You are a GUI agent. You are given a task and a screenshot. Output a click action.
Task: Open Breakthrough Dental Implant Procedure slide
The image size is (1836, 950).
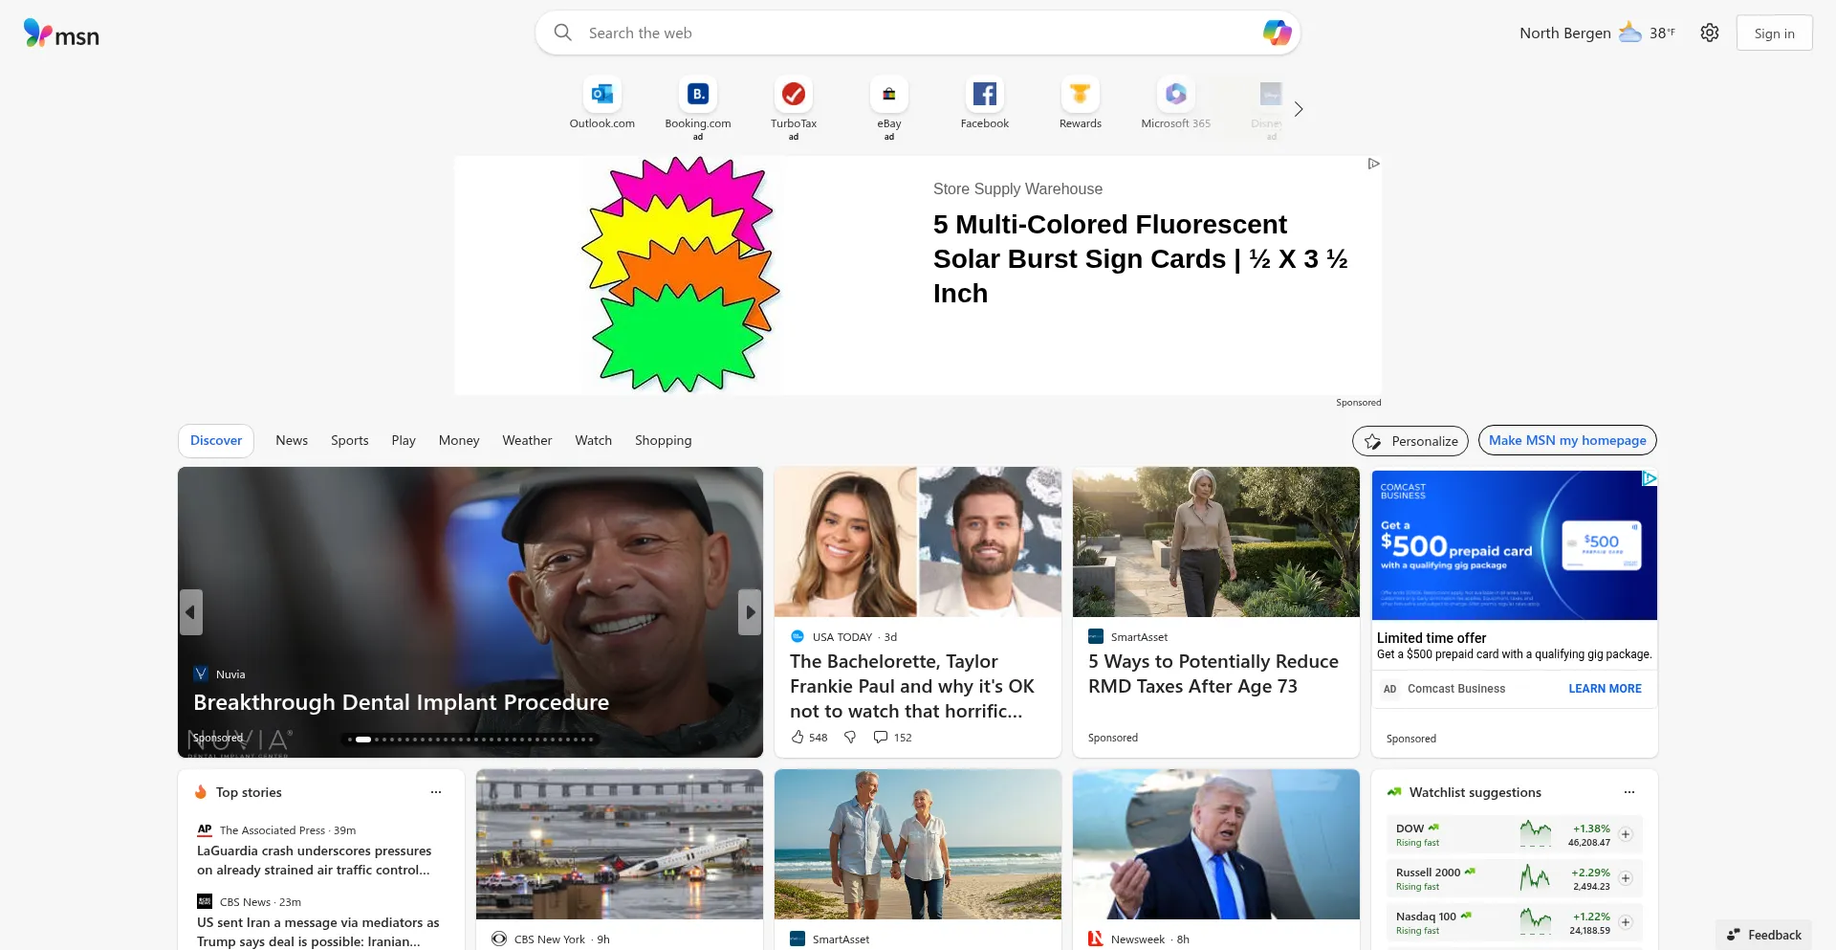[x=401, y=702]
